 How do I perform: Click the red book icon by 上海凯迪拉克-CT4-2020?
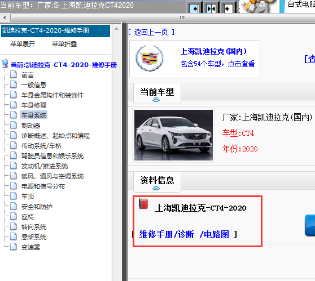click(143, 204)
